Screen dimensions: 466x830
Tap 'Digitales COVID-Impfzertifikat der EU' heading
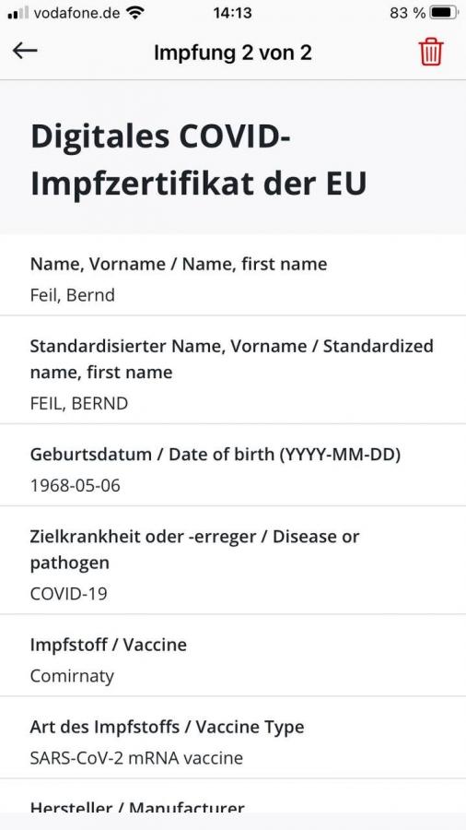tap(199, 160)
